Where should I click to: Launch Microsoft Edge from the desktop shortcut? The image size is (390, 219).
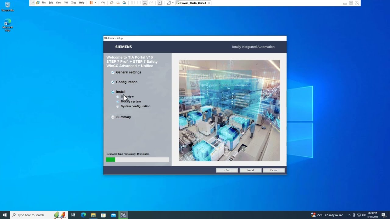[8, 25]
